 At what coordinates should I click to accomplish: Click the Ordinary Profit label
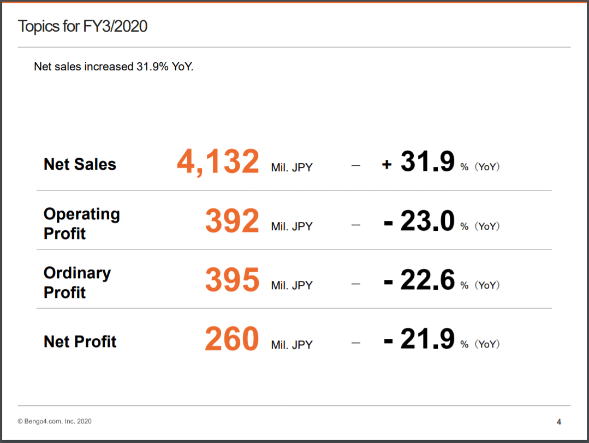(77, 282)
